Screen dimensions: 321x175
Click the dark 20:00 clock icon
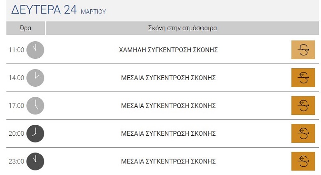point(35,133)
